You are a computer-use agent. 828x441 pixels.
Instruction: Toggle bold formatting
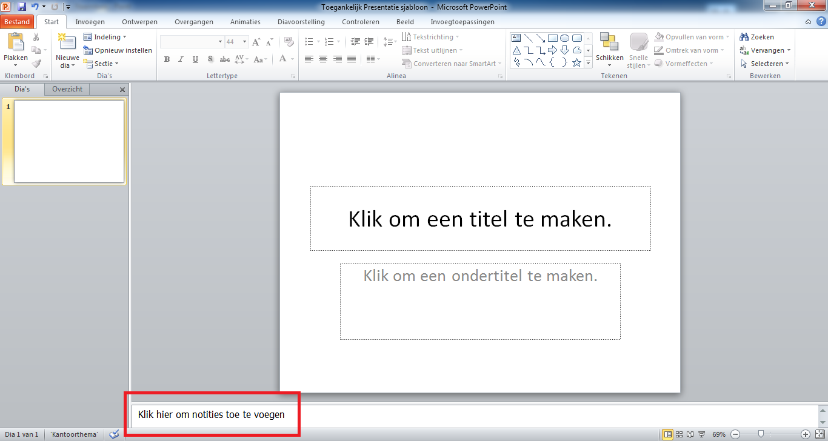click(167, 59)
